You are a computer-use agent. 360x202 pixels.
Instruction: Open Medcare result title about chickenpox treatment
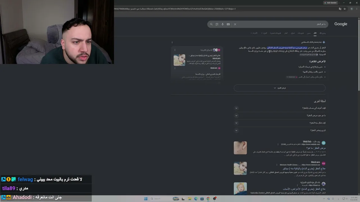click(304, 168)
